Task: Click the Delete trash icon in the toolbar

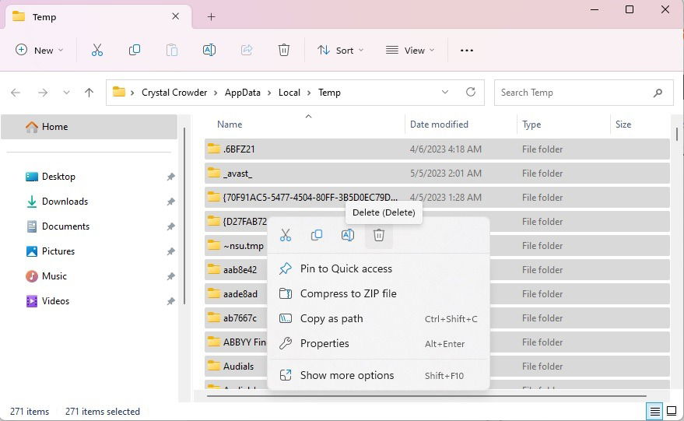Action: (x=284, y=50)
